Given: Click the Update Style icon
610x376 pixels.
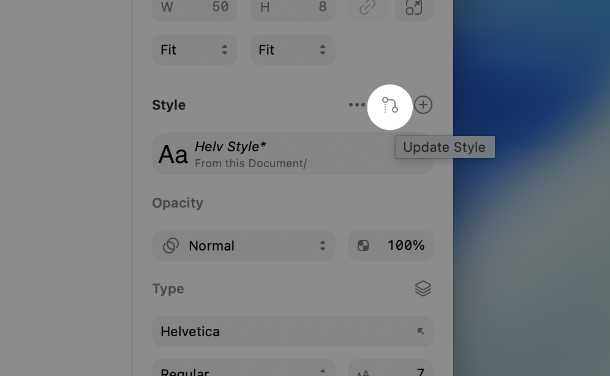Looking at the screenshot, I should coord(390,106).
